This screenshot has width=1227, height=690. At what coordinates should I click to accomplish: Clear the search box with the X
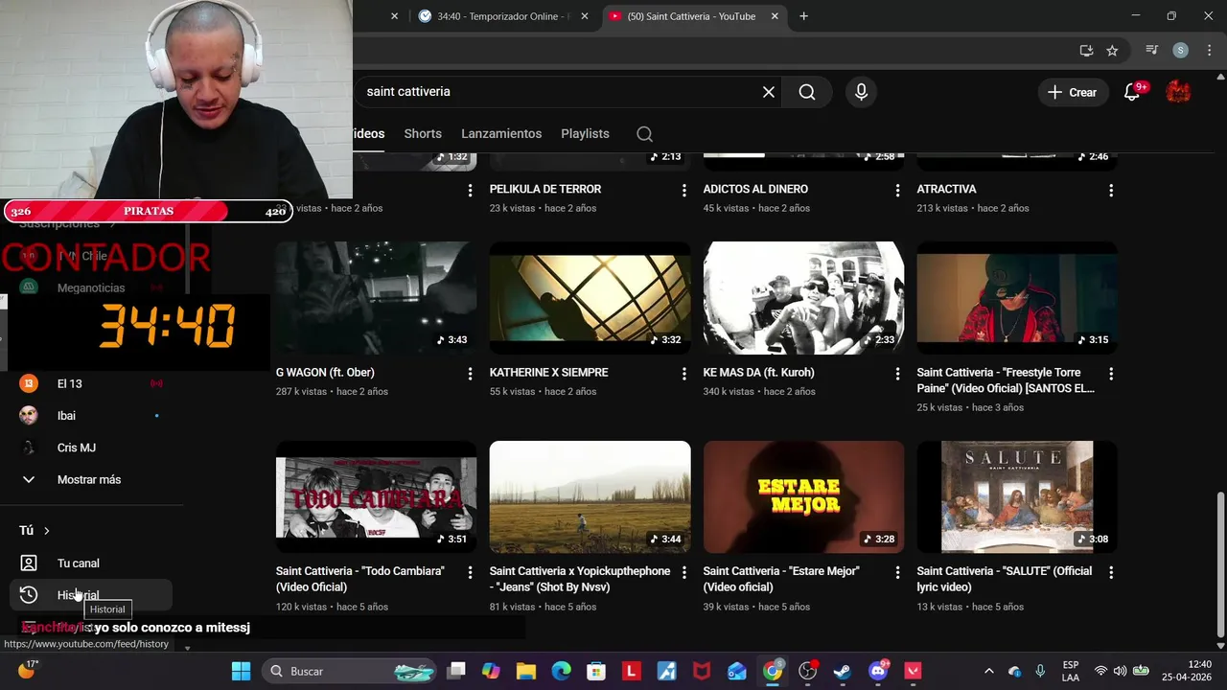point(768,92)
